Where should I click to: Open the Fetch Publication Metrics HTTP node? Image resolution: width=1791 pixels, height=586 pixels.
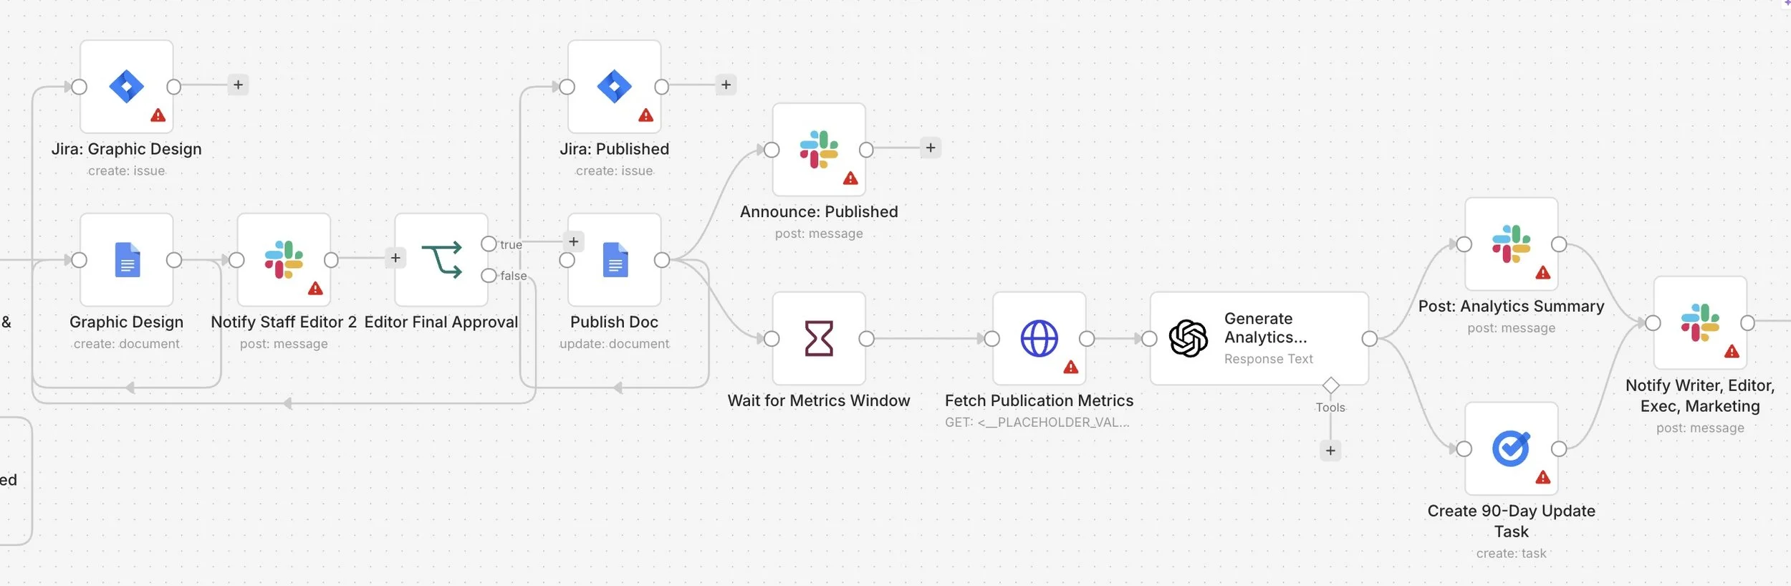pos(1039,338)
